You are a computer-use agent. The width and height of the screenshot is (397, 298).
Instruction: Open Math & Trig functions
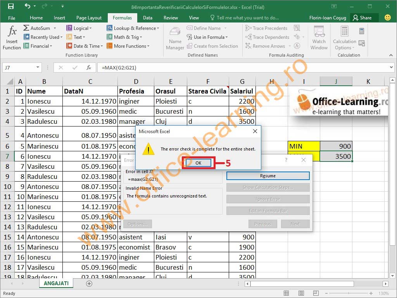pos(124,37)
